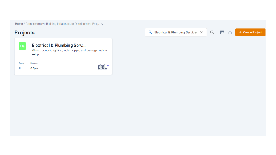Image resolution: width=276 pixels, height=155 pixels.
Task: Click the Storage label on the card
Action: [34, 63]
